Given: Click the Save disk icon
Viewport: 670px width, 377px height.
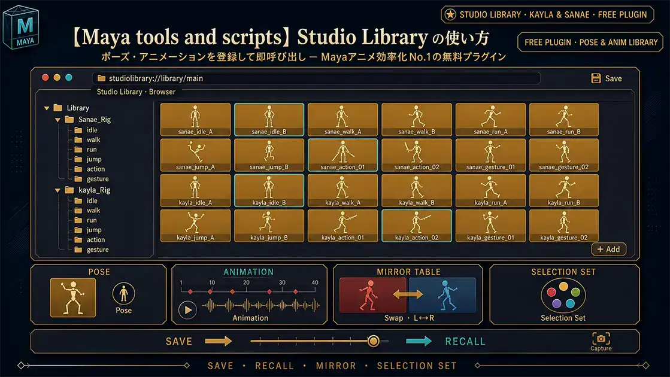Looking at the screenshot, I should [x=596, y=78].
